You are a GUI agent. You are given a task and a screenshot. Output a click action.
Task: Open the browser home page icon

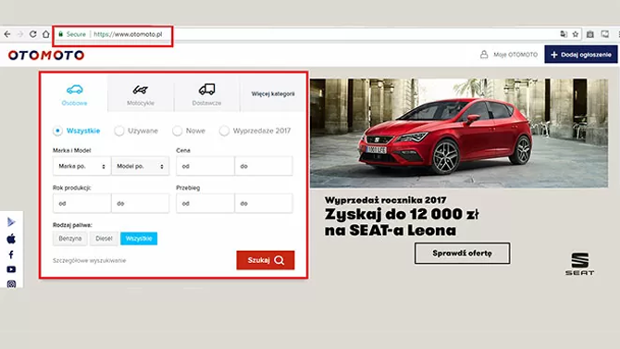pyautogui.click(x=46, y=34)
